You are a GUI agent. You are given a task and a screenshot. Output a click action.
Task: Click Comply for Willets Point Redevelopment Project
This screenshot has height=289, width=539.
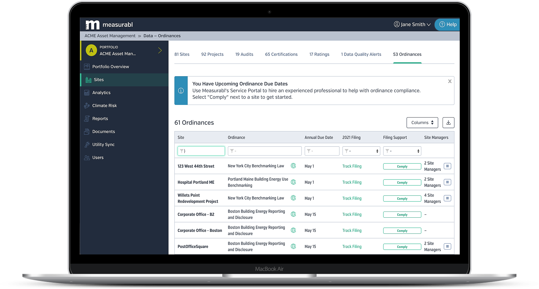click(x=402, y=199)
